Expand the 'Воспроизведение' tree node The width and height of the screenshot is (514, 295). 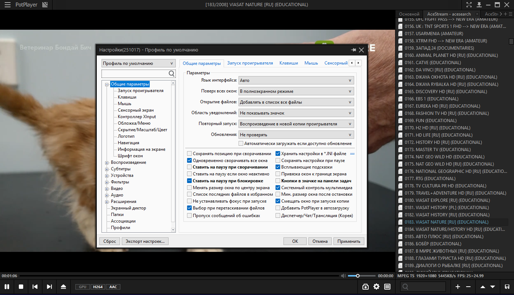[107, 162]
